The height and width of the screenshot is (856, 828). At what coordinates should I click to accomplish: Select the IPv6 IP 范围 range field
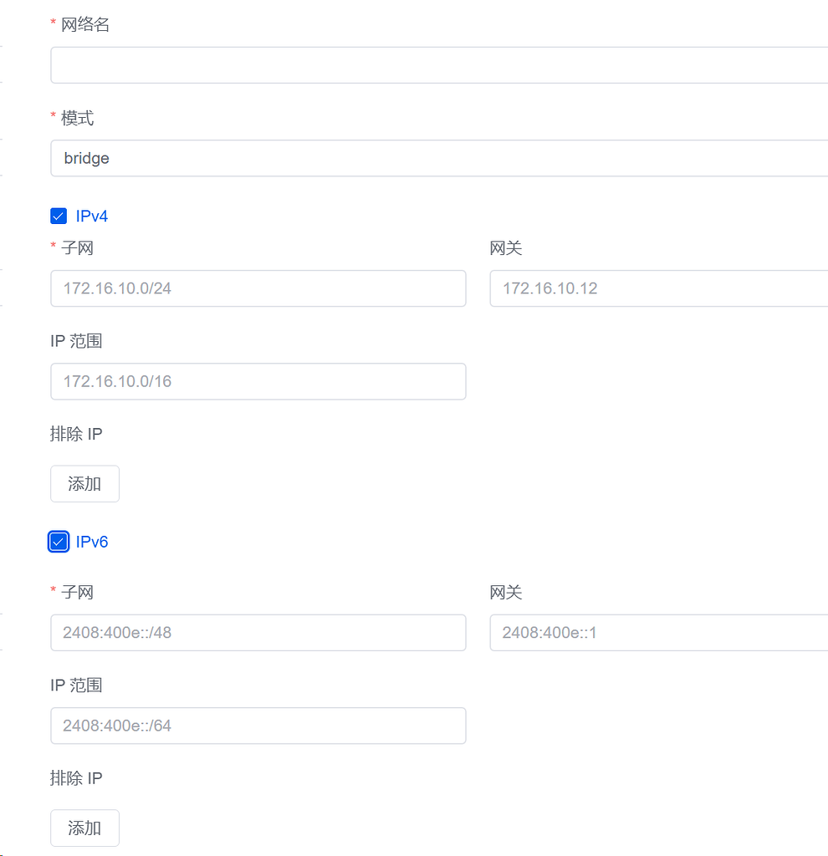pos(258,726)
